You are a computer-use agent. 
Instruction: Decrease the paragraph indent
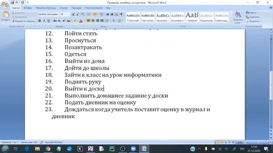click(107, 14)
